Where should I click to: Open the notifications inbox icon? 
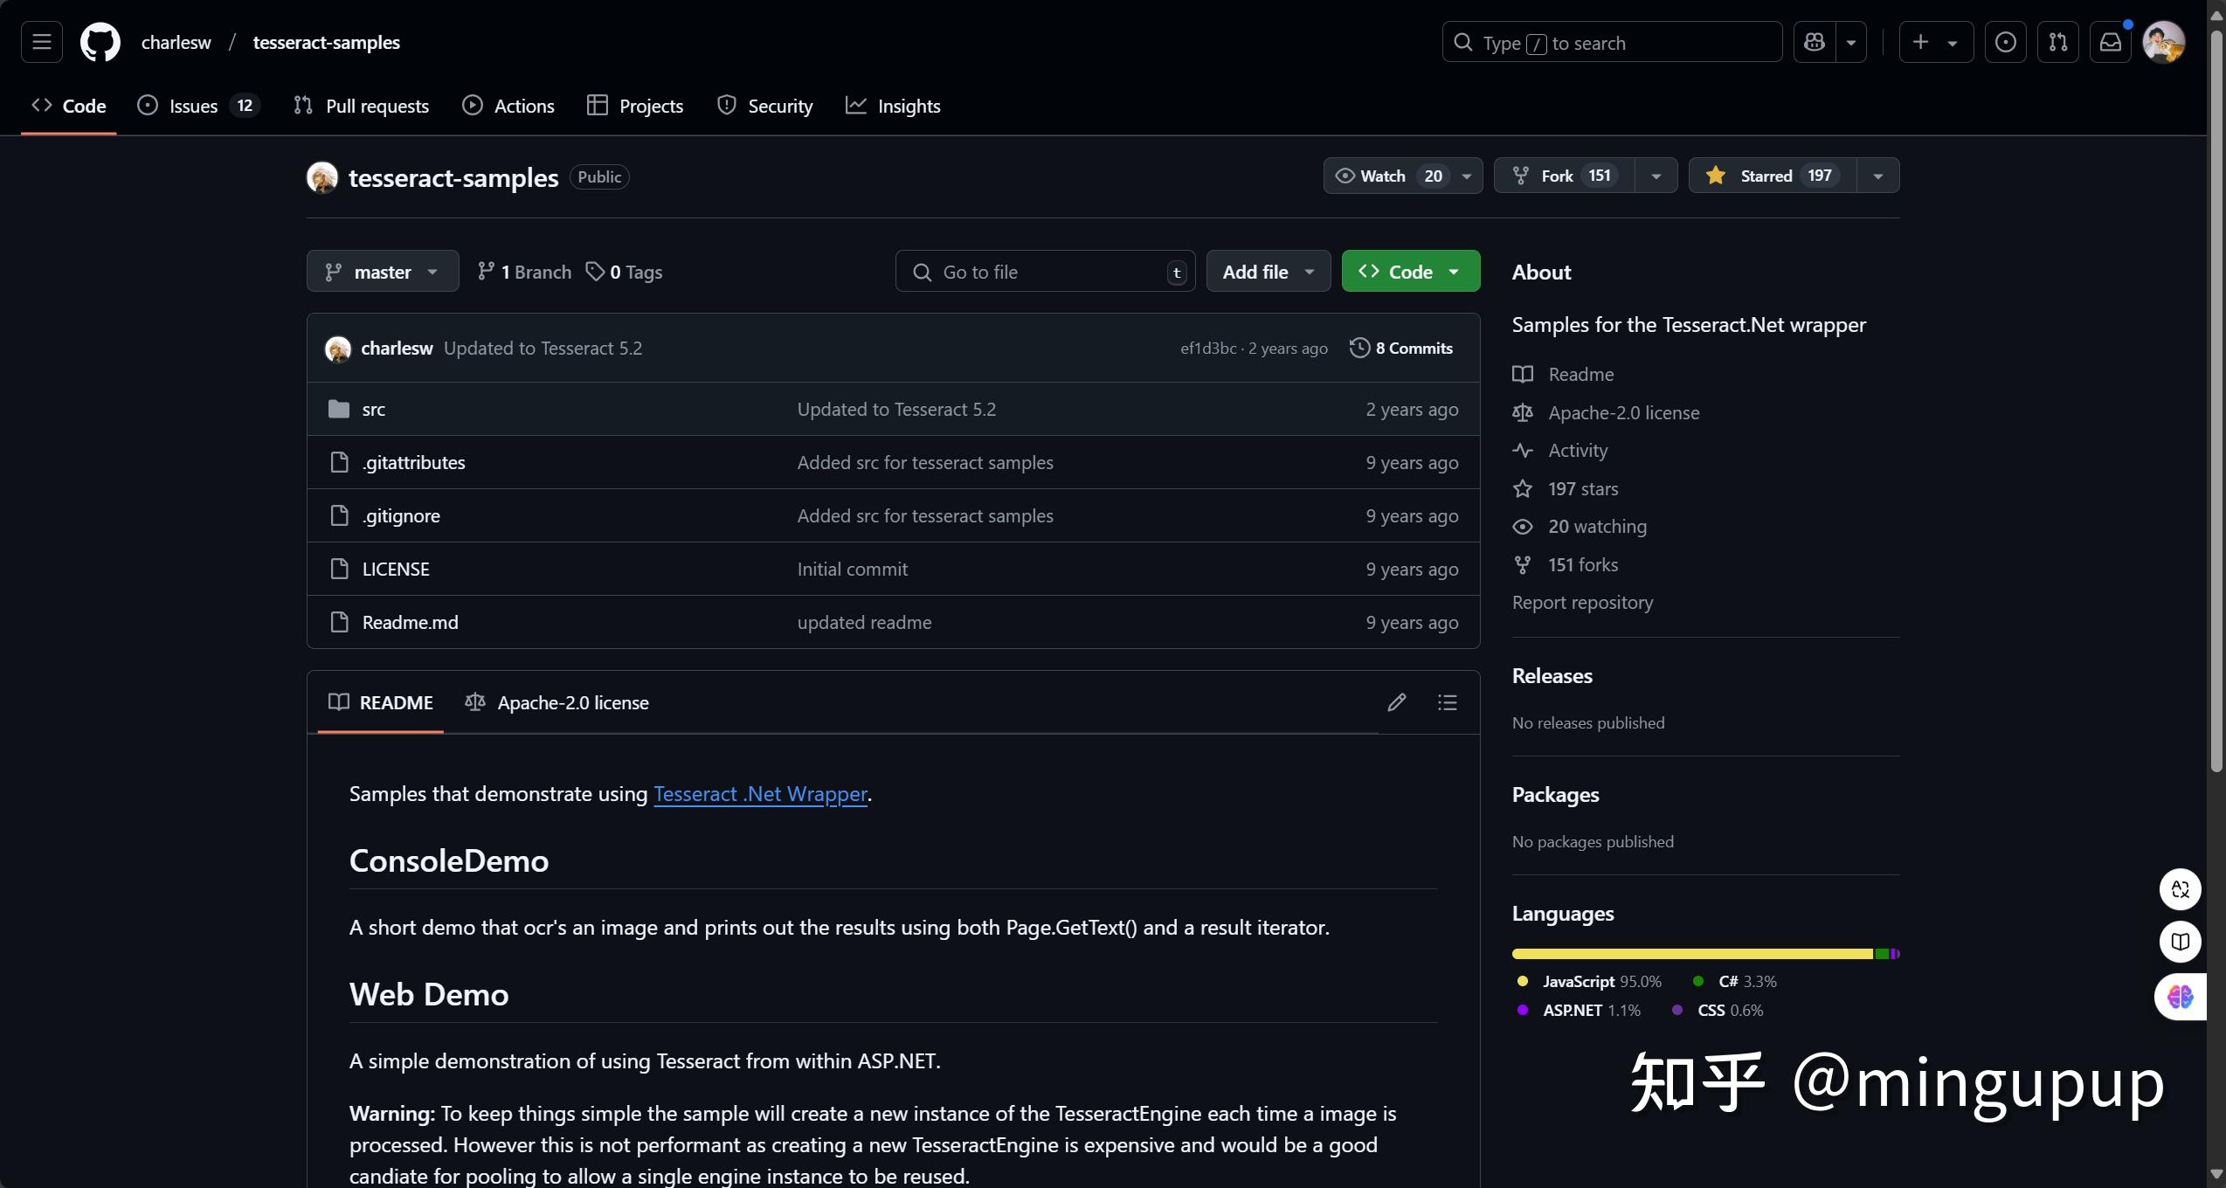pyautogui.click(x=2110, y=42)
